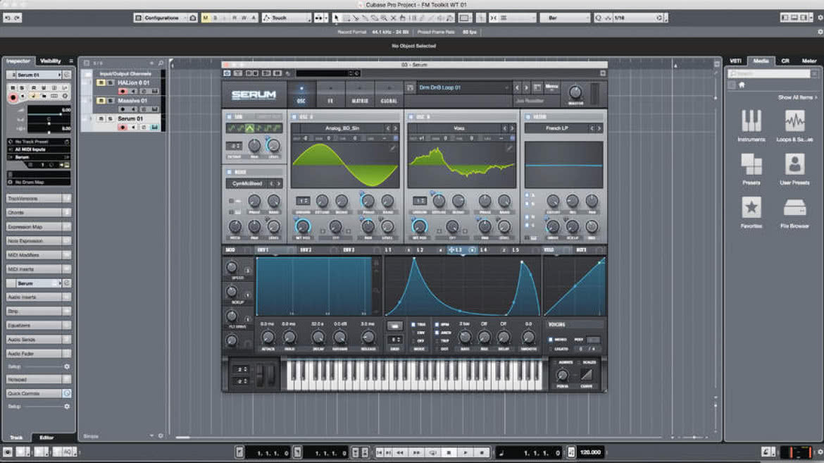Open the French LP filter type menu
Image resolution: width=824 pixels, height=463 pixels.
click(x=557, y=128)
